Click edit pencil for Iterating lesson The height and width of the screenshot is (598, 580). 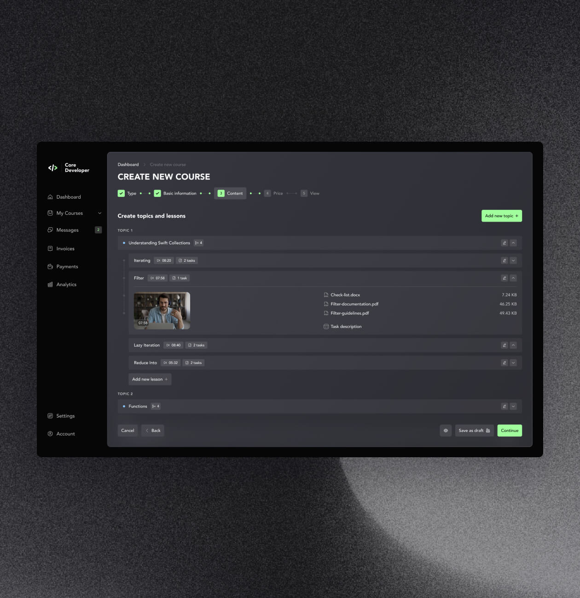[504, 260]
